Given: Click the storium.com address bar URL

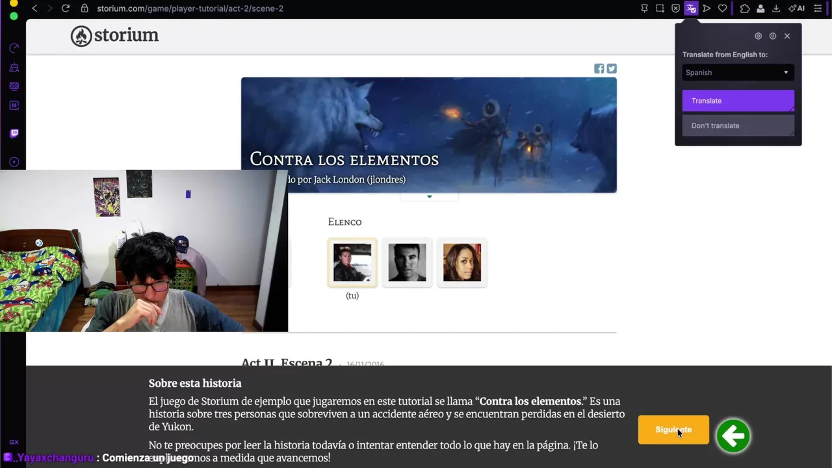Looking at the screenshot, I should tap(190, 8).
